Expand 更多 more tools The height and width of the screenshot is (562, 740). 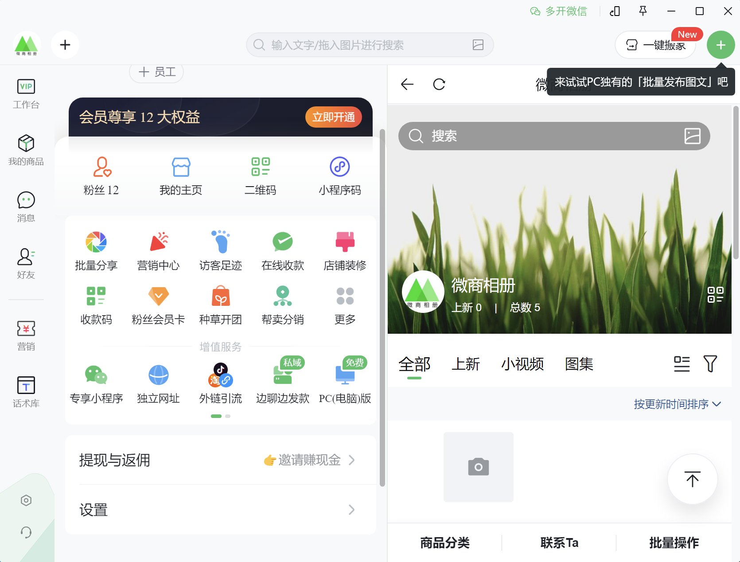[345, 306]
